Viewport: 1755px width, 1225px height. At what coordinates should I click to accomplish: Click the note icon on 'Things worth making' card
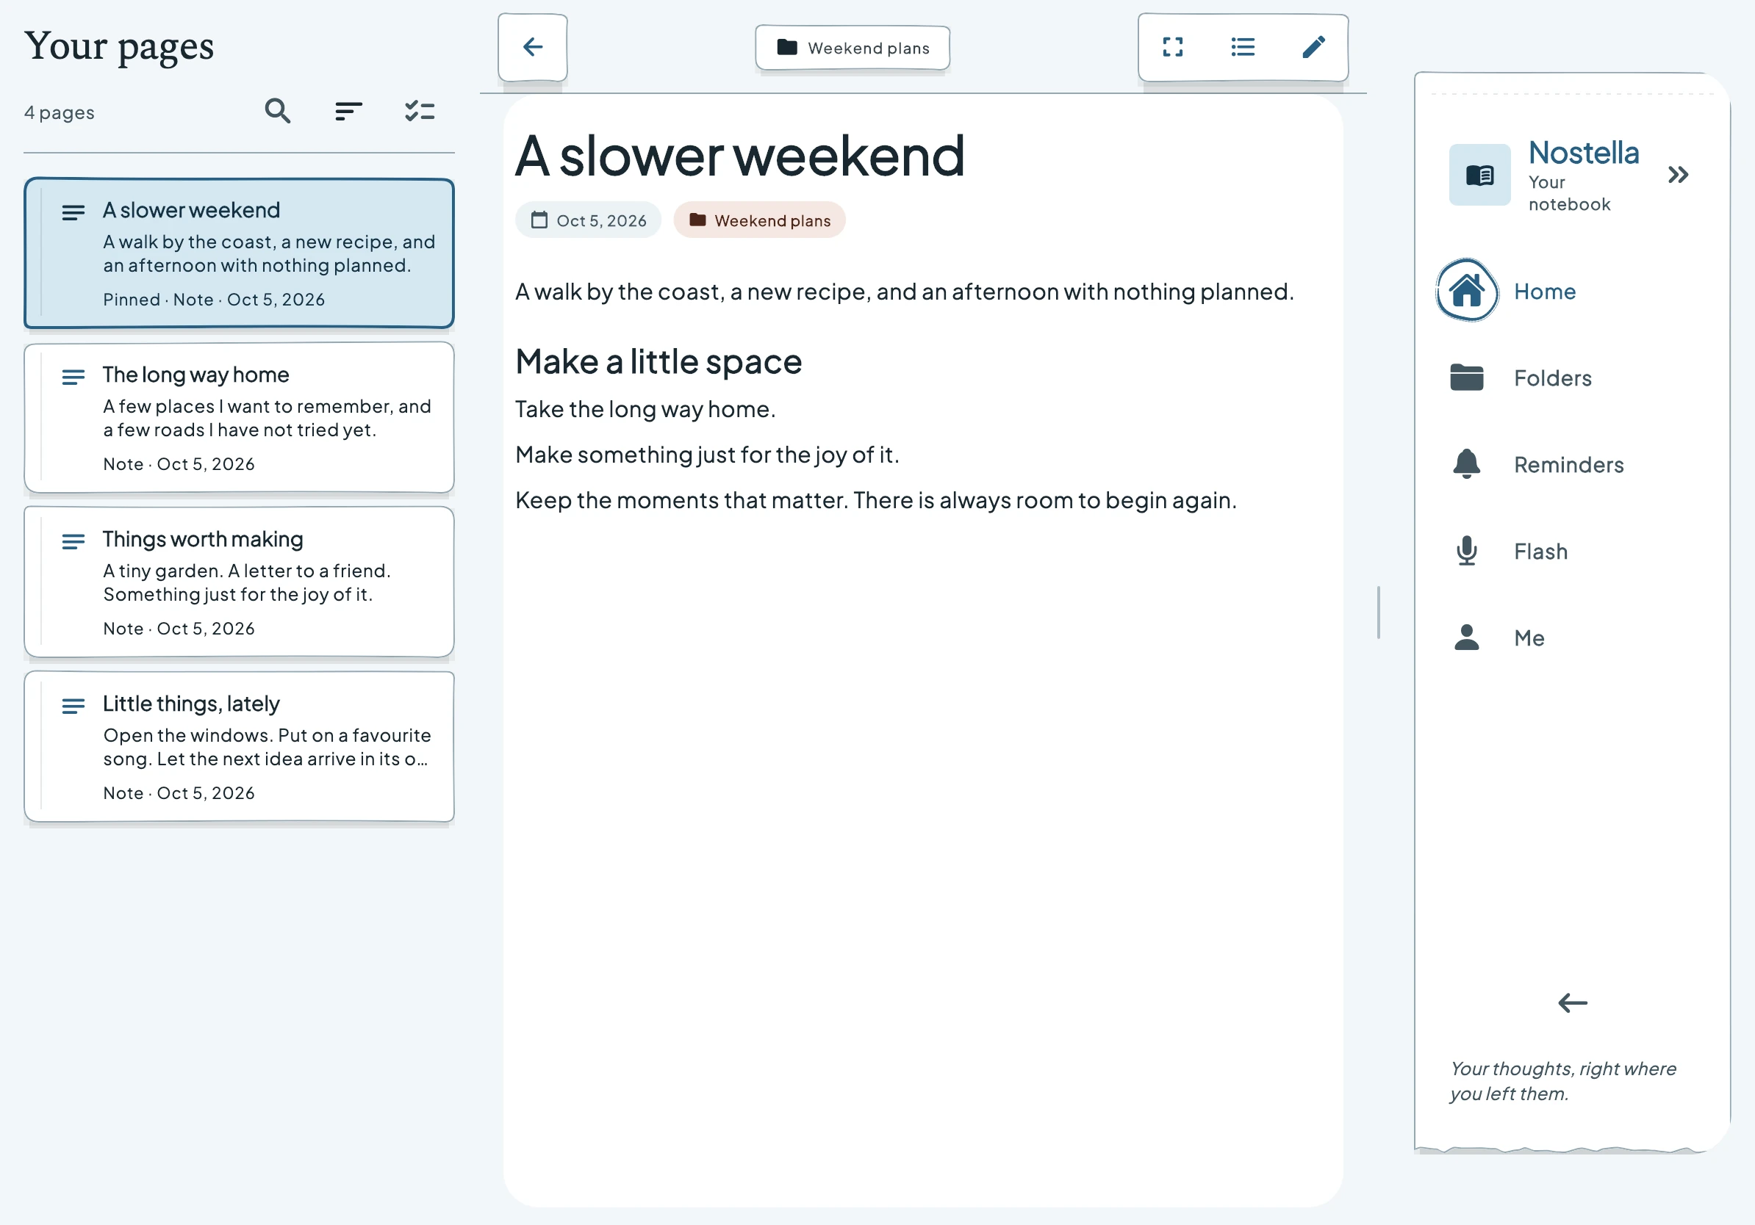point(73,541)
